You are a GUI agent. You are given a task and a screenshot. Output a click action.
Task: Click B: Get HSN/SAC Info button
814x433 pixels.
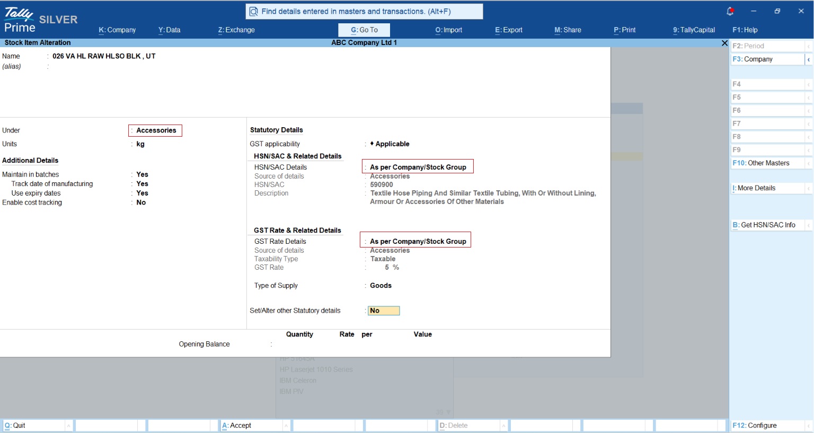pos(767,225)
